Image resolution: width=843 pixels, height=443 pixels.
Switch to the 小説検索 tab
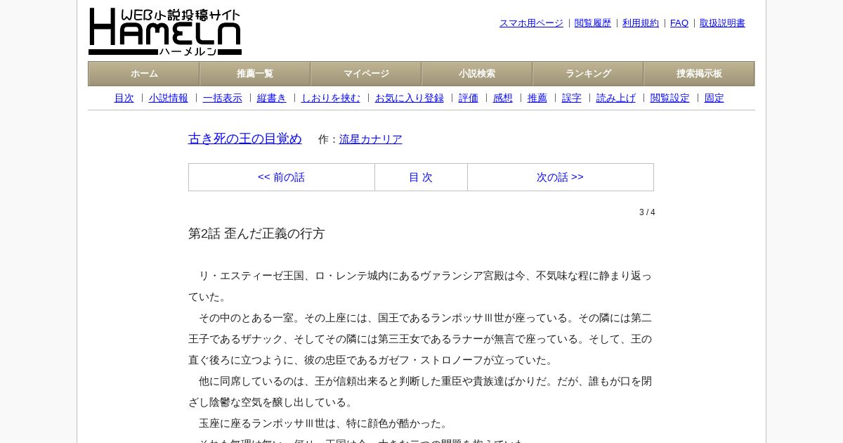pyautogui.click(x=477, y=74)
